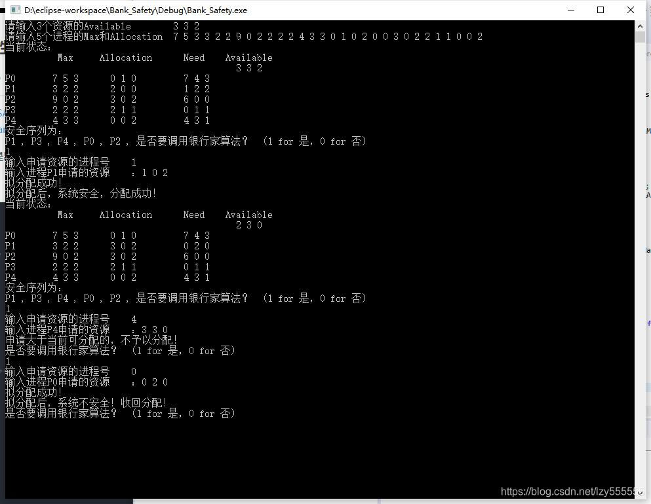The height and width of the screenshot is (504, 651).
Task: Maximize the Bank_Safety.exe console window
Action: pyautogui.click(x=601, y=10)
